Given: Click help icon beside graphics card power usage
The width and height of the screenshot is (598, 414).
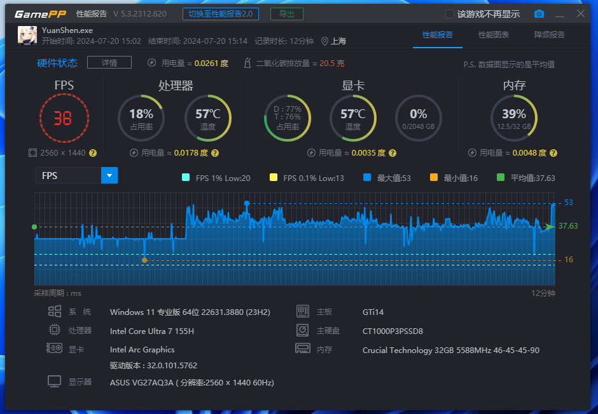Looking at the screenshot, I should (392, 153).
